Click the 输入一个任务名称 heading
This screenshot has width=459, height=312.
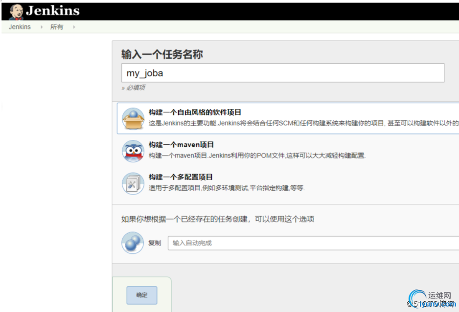(x=162, y=54)
